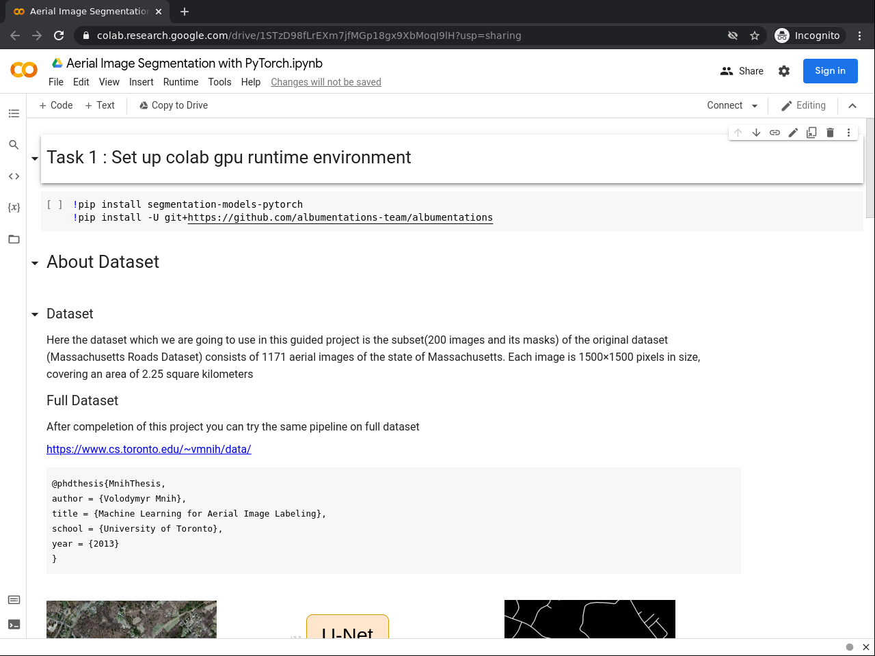Open the toronto.edu dataset link

coord(148,449)
